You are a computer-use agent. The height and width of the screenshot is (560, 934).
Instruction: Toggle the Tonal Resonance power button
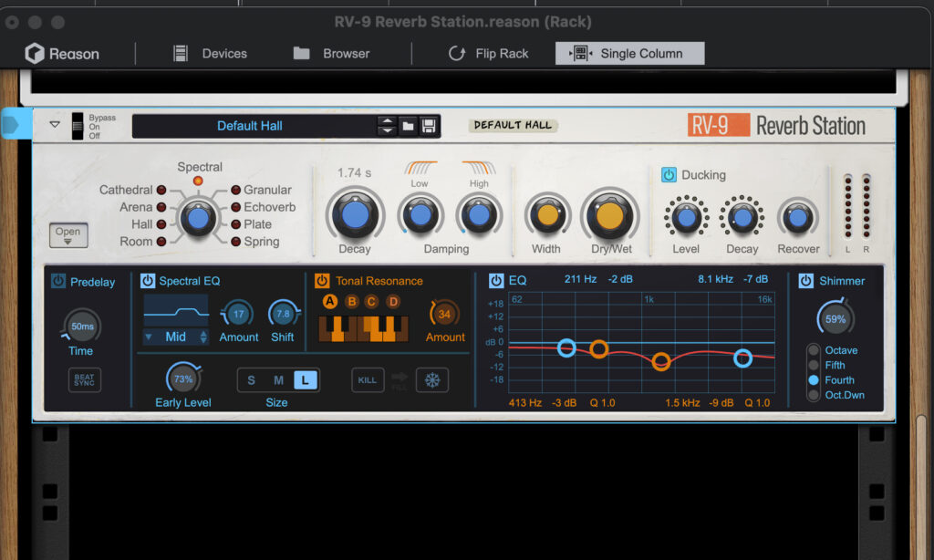click(322, 281)
